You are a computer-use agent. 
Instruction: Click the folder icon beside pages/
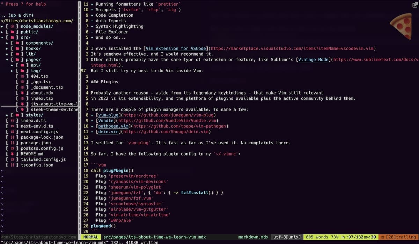point(17,60)
